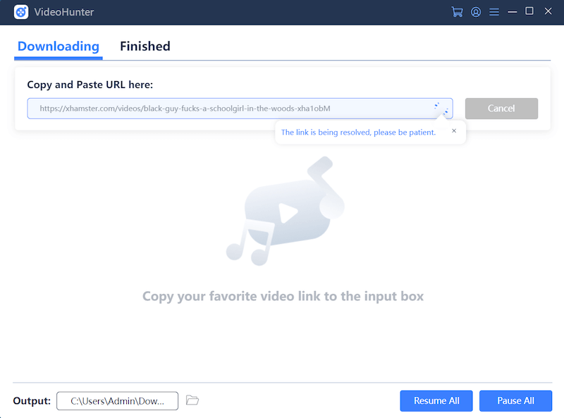Open output folder via folder icon
This screenshot has height=418, width=564.
point(192,400)
